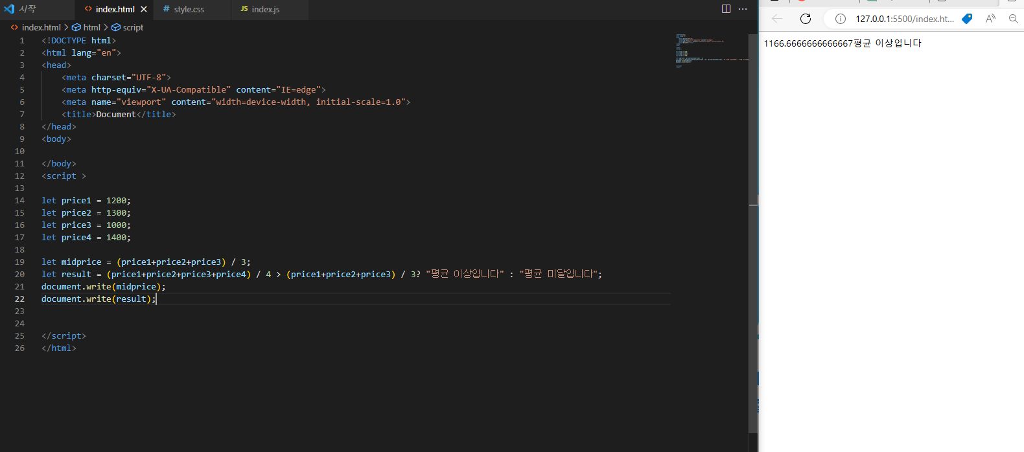Click the meta viewport line
This screenshot has width=1024, height=452.
pos(236,102)
